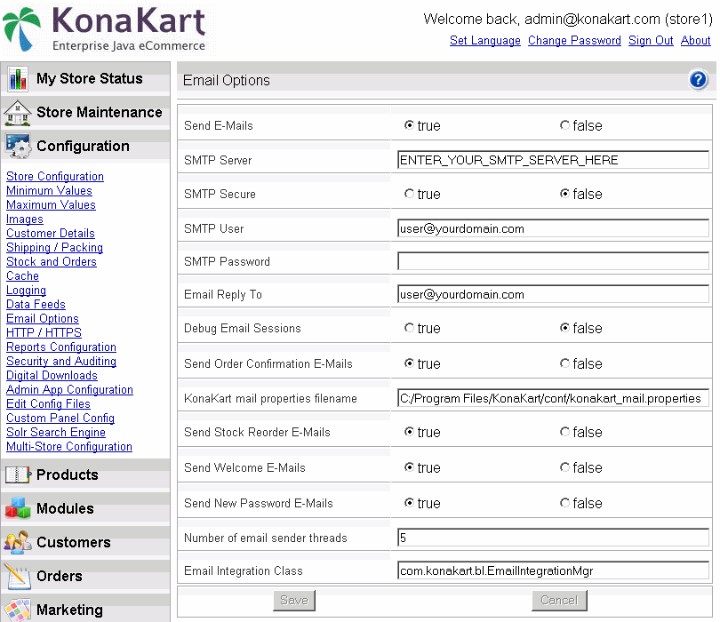
Task: Click the KonaKart mail properties filename field
Action: click(x=553, y=398)
